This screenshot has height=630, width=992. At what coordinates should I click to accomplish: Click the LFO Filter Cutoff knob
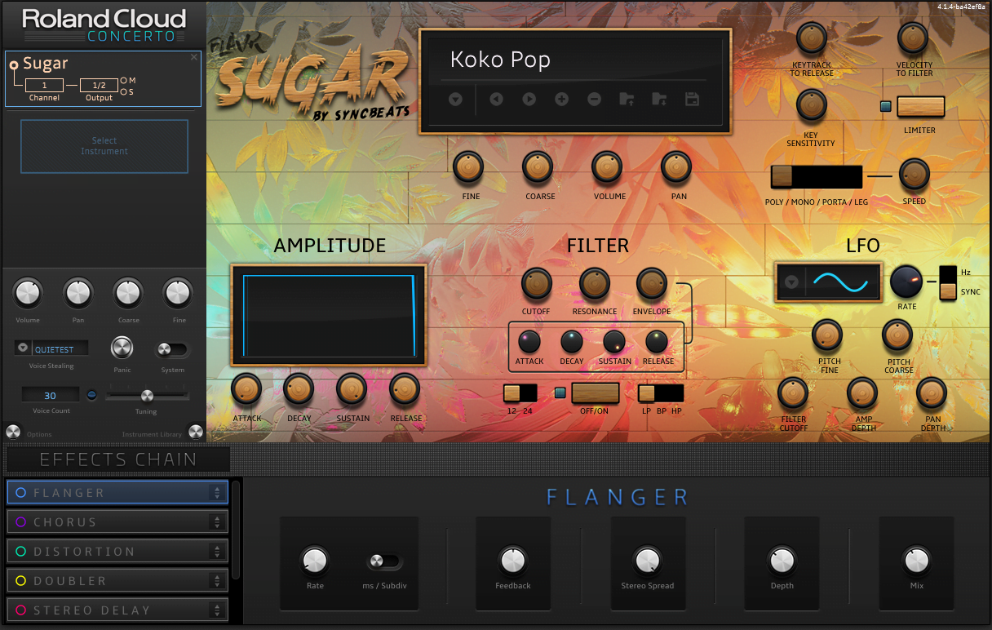[x=793, y=393]
